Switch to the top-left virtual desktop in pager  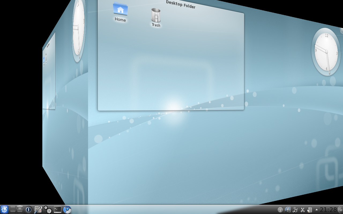13,207
